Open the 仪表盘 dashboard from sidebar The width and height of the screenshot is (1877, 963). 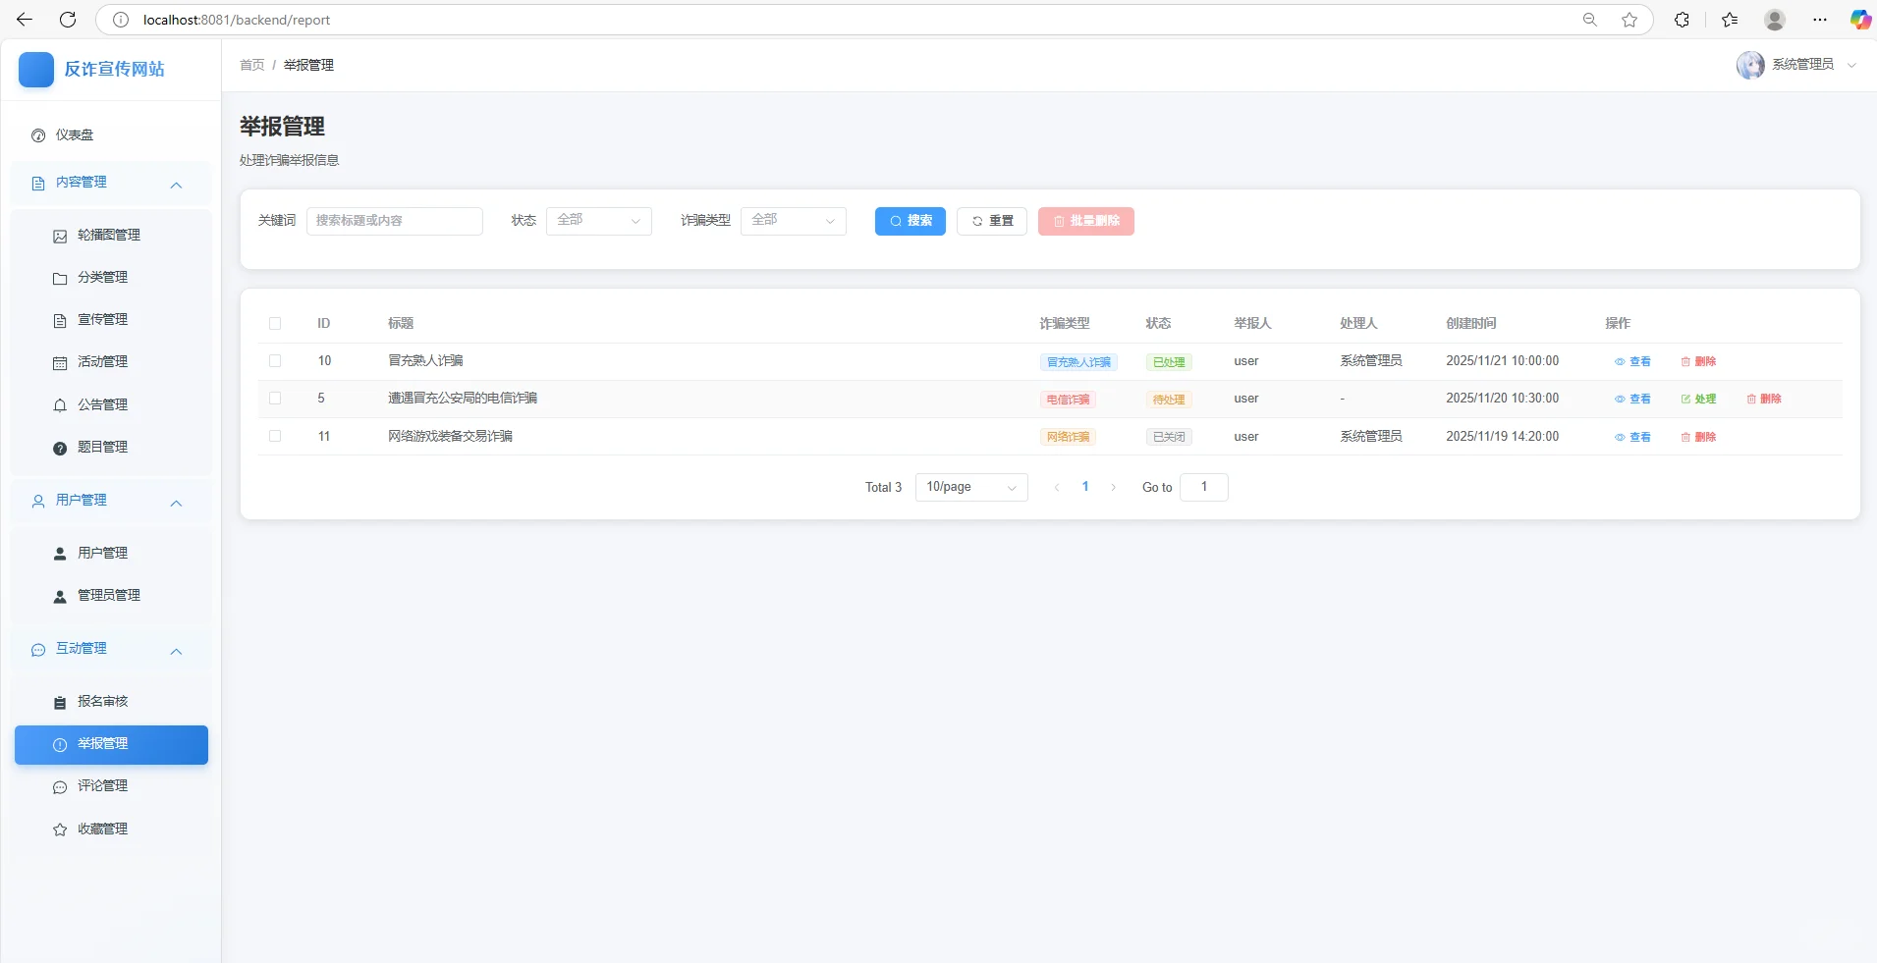click(72, 135)
